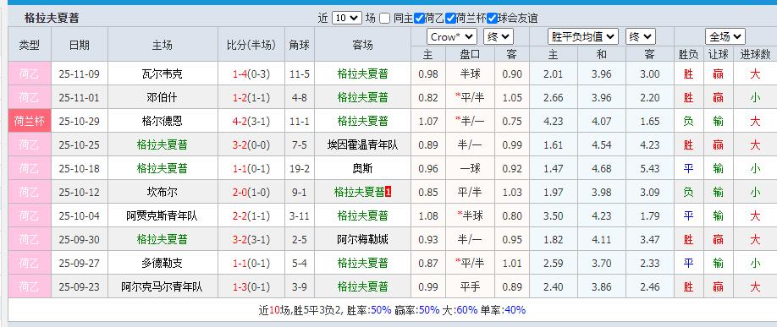The image size is (777, 327).
Task: Click the date 25-10-18
Action: click(80, 169)
